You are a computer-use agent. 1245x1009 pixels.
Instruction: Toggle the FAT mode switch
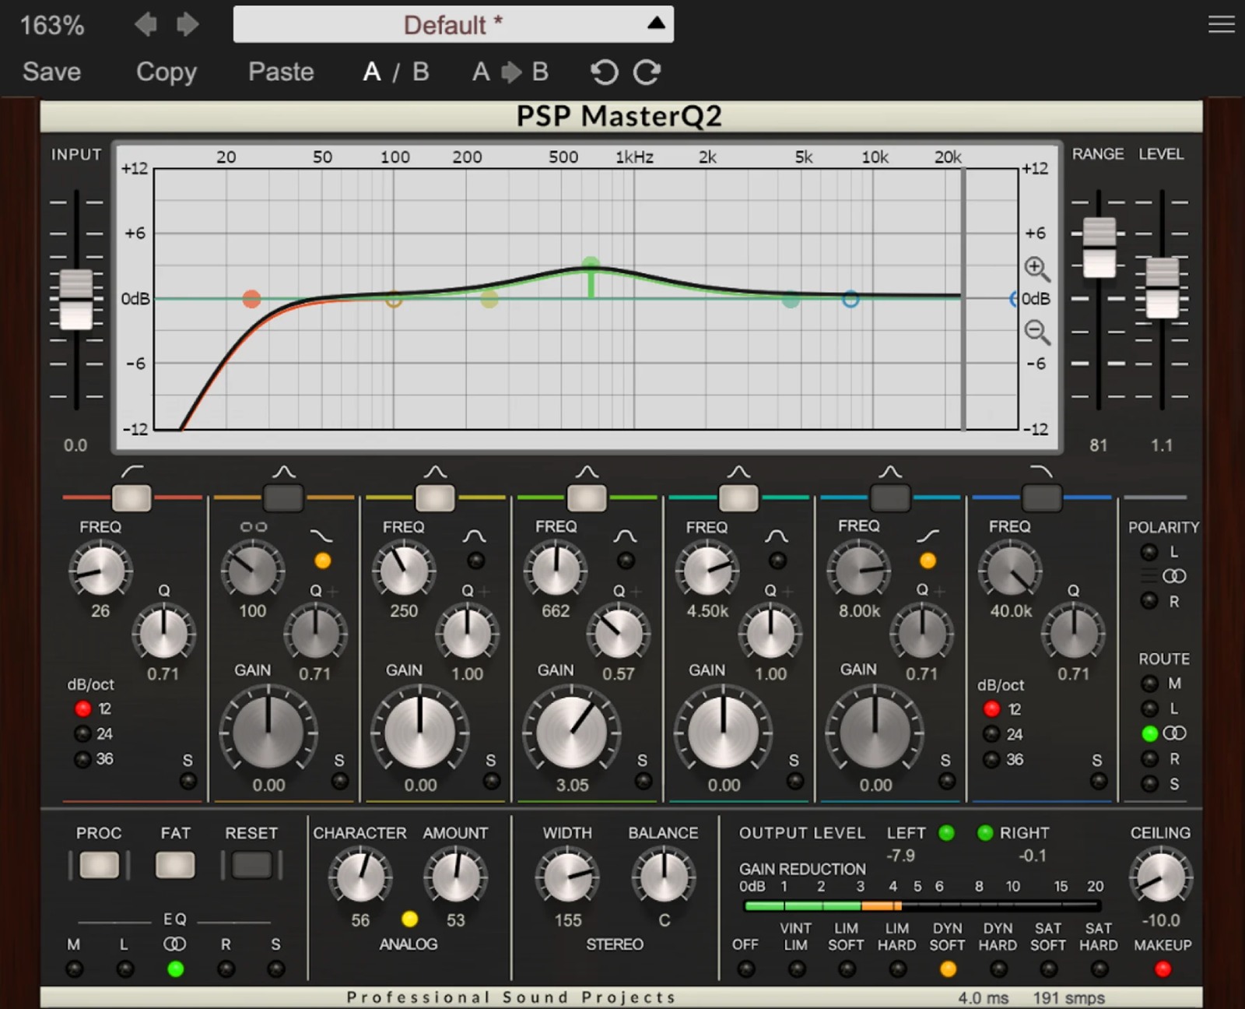coord(175,865)
